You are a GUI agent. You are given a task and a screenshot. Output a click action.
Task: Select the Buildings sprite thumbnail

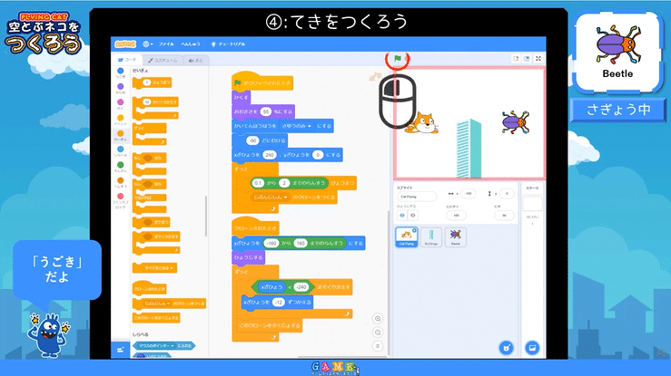tap(431, 236)
